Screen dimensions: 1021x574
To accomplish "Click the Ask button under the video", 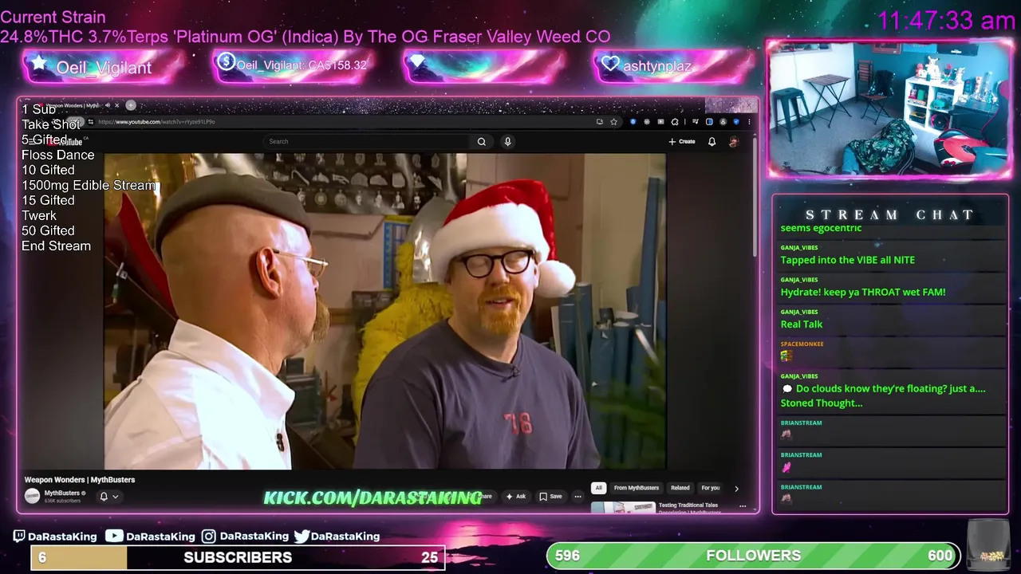I will 516,496.
